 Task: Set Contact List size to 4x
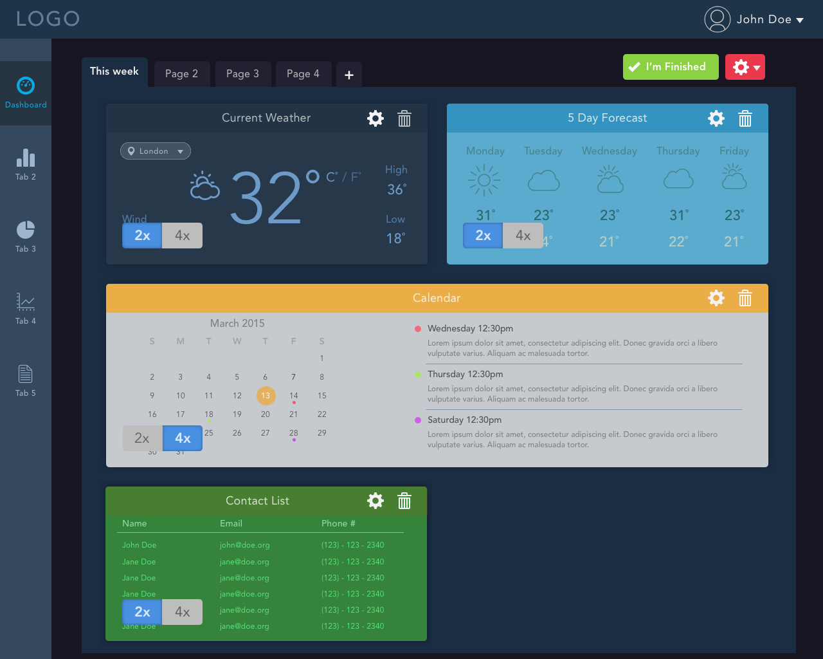pyautogui.click(x=183, y=612)
